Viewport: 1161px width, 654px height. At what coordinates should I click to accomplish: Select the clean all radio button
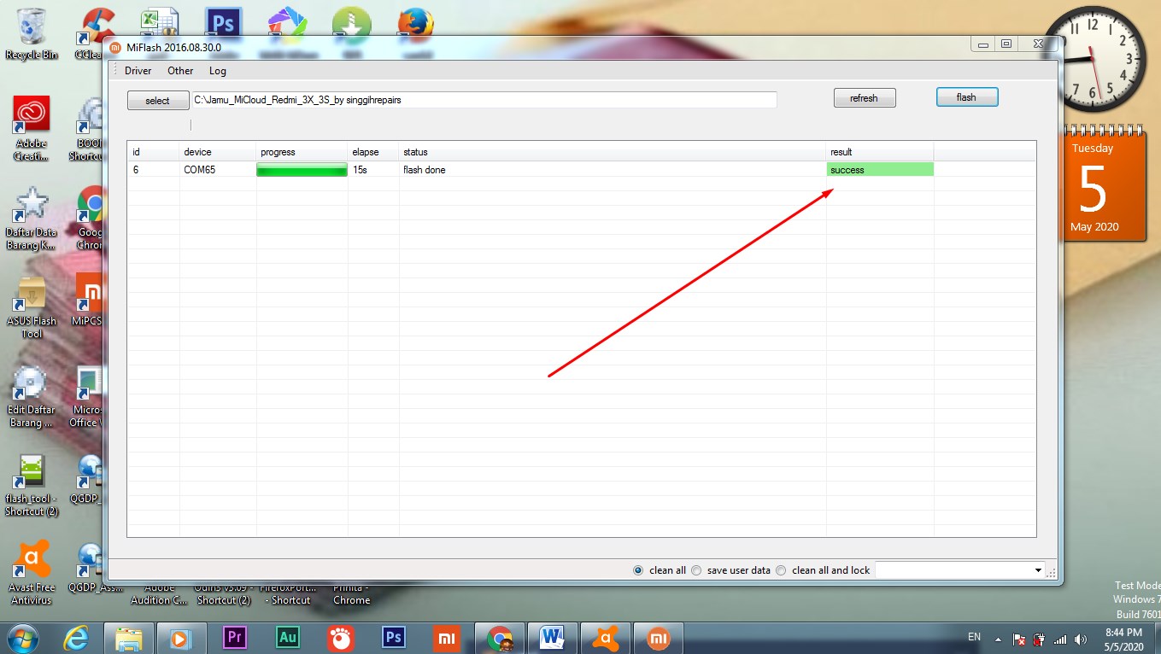(638, 570)
